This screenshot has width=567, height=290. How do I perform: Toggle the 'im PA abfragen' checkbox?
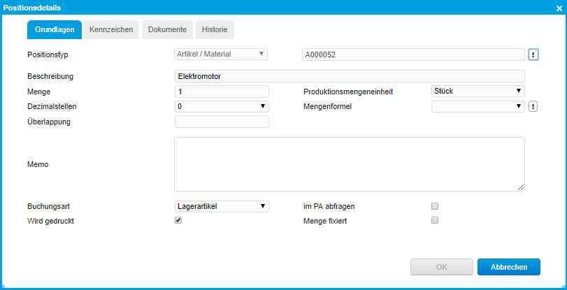pos(435,207)
